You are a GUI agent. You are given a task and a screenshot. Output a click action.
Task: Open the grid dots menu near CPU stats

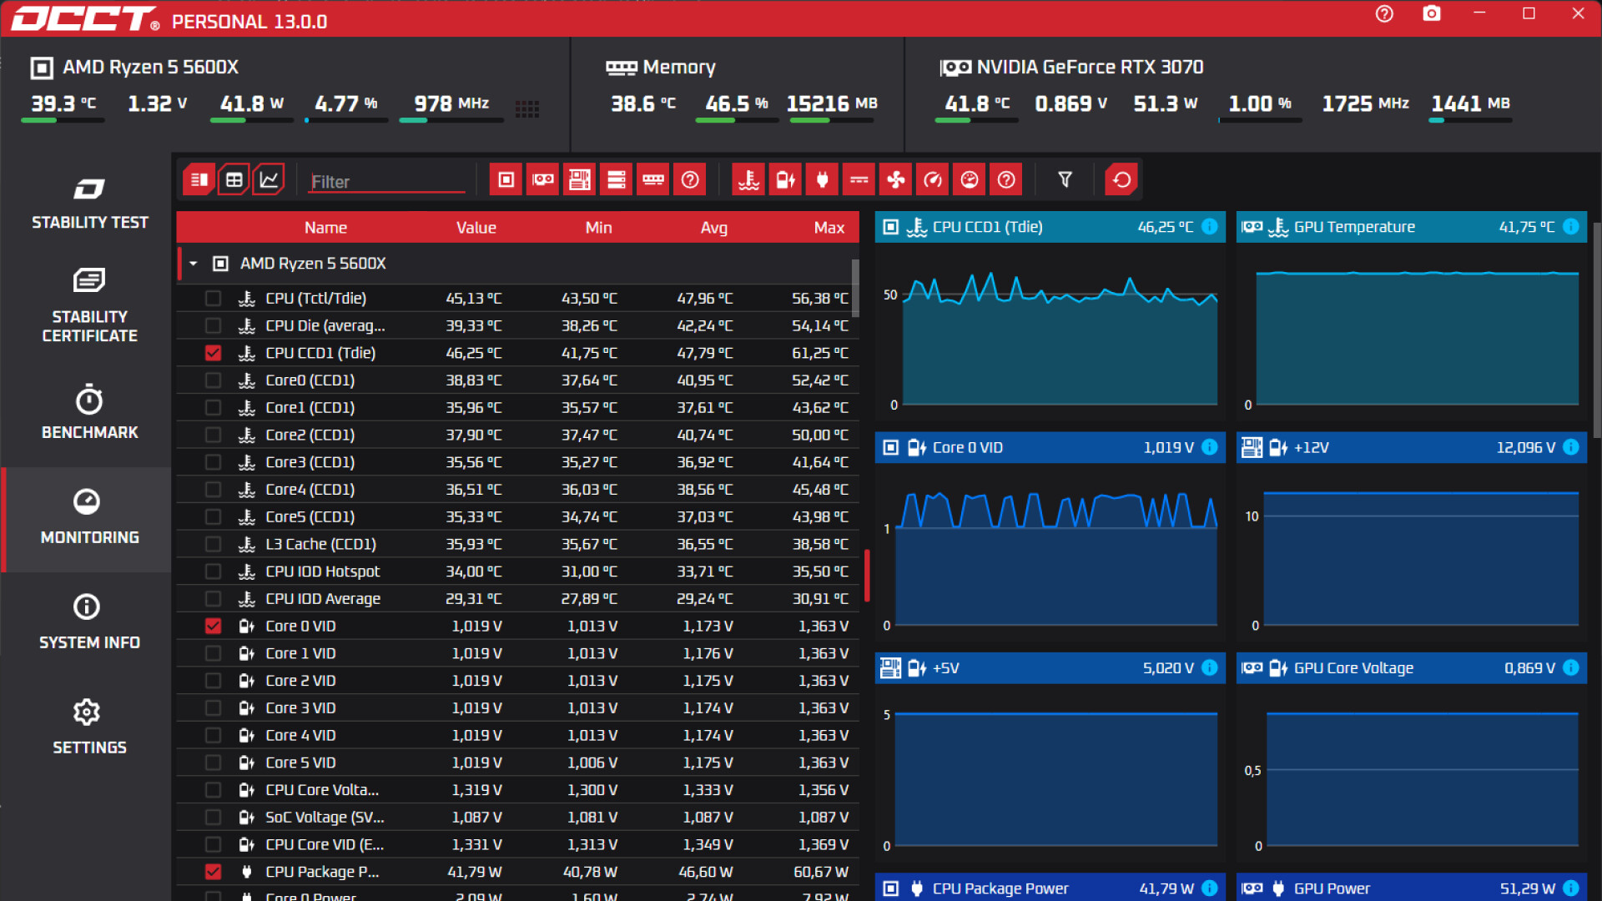527,108
